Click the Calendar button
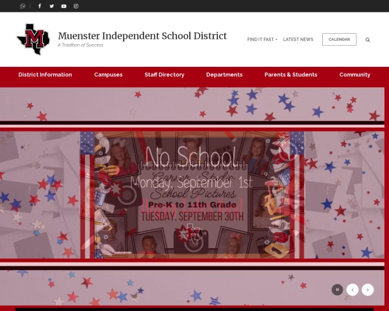Image resolution: width=389 pixels, height=311 pixels. (339, 40)
